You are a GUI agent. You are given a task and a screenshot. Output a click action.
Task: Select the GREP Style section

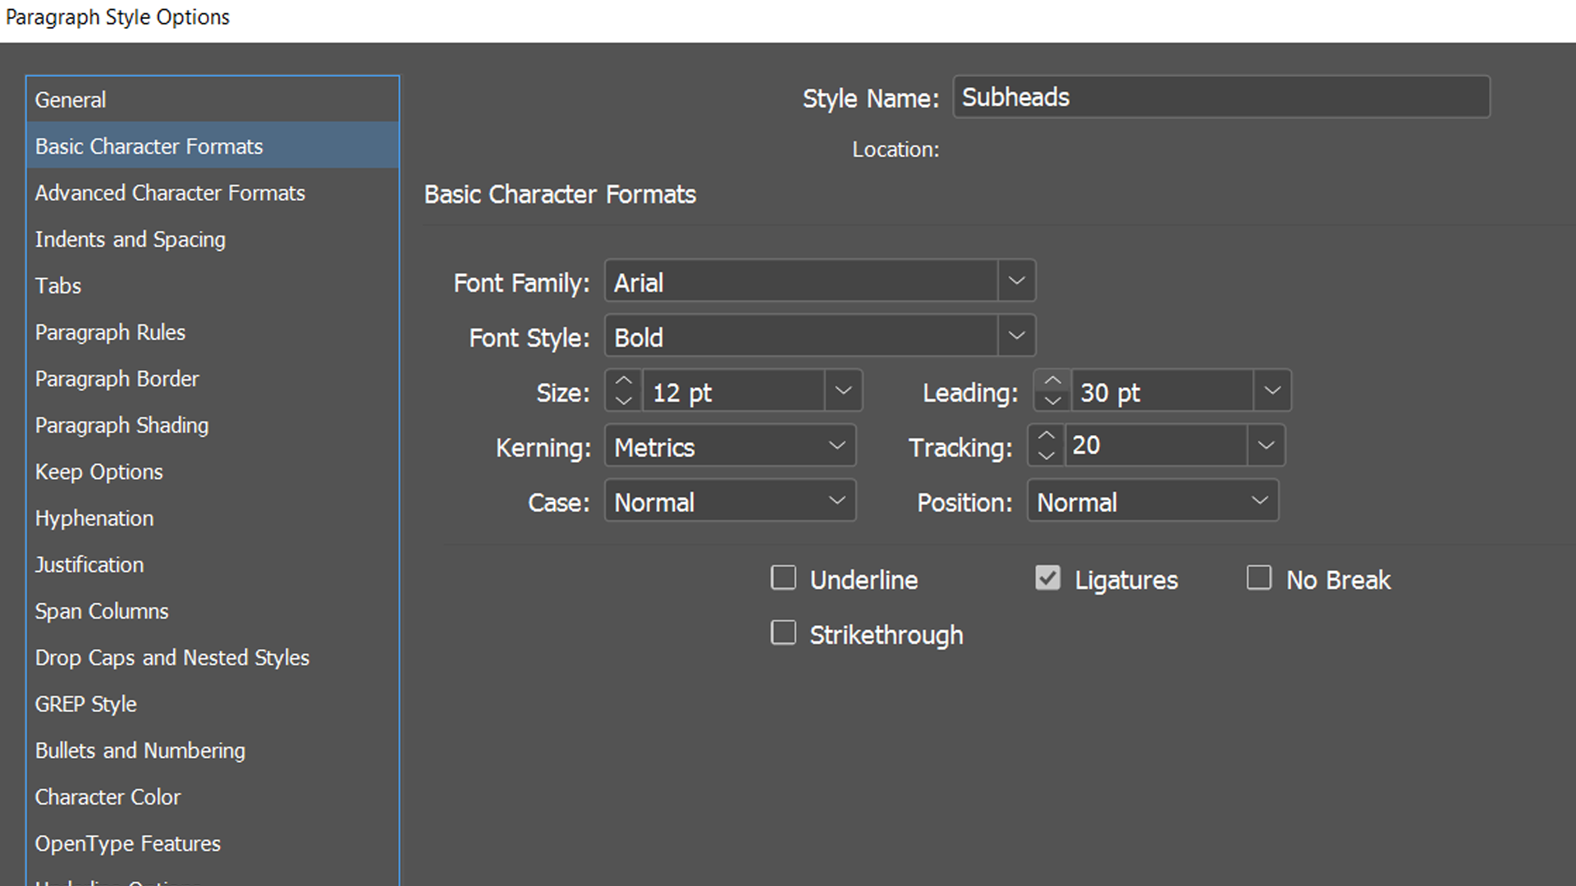(85, 704)
